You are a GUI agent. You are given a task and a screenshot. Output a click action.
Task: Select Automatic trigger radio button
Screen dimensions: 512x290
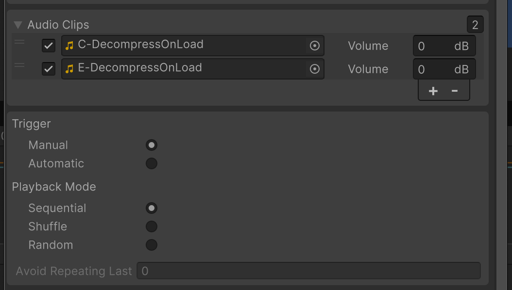152,163
